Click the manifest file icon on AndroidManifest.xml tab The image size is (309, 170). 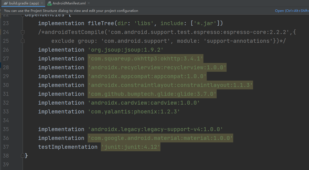click(x=49, y=3)
